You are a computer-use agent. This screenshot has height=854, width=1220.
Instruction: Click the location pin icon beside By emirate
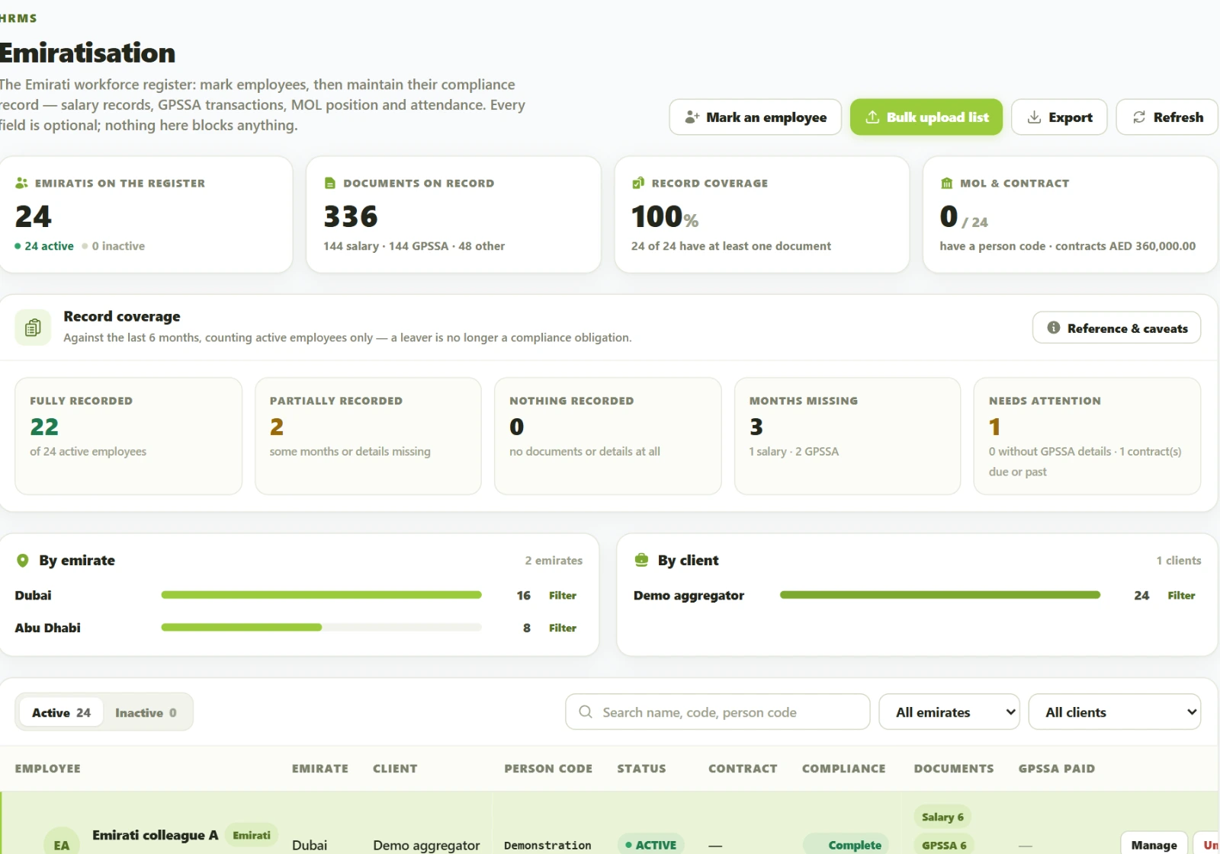[x=23, y=561]
